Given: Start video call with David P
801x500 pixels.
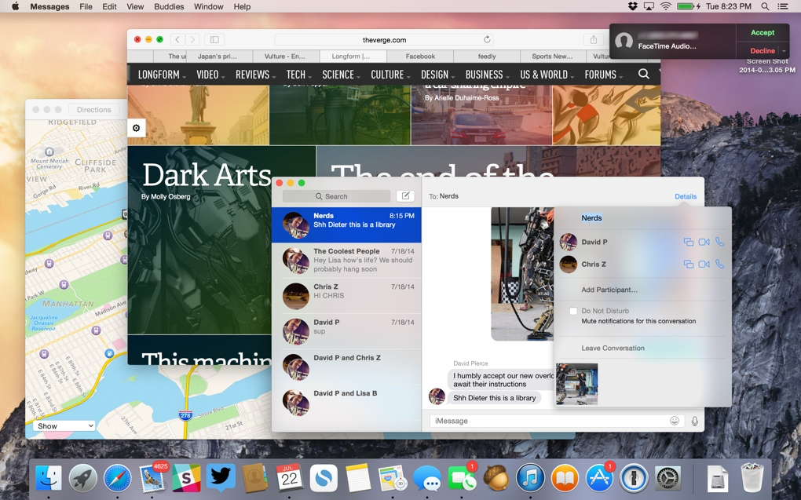Looking at the screenshot, I should pos(704,243).
